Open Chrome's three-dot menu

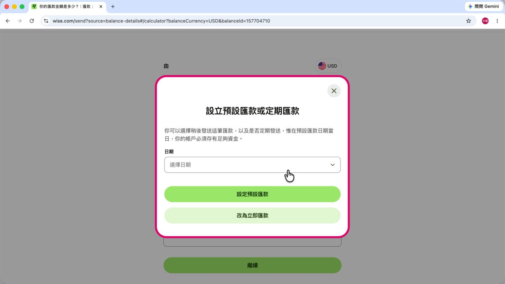pos(497,21)
